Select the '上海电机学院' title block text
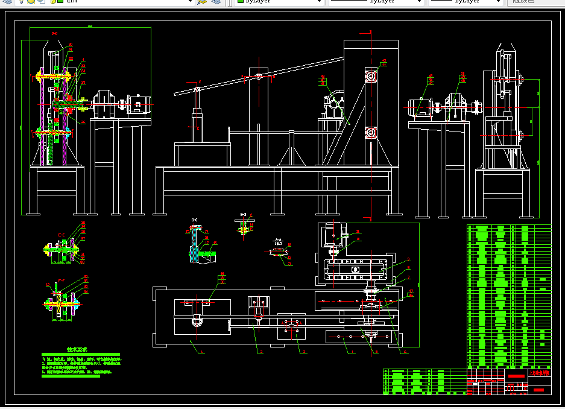The image size is (565, 409). tap(540, 373)
